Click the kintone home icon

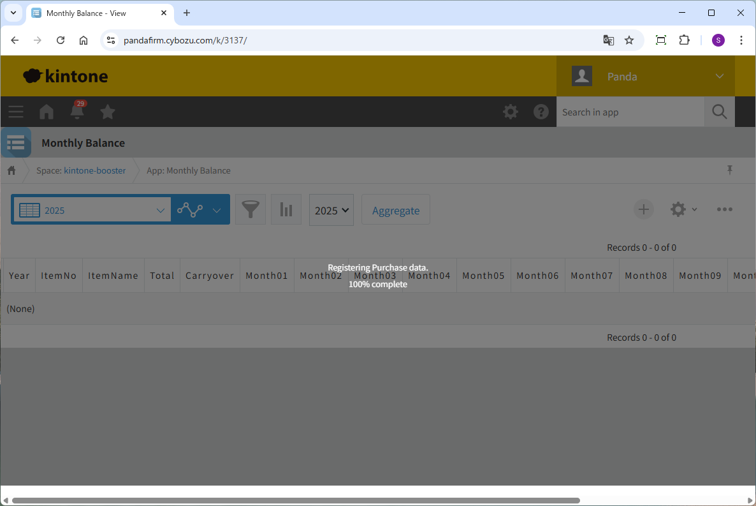pyautogui.click(x=47, y=112)
